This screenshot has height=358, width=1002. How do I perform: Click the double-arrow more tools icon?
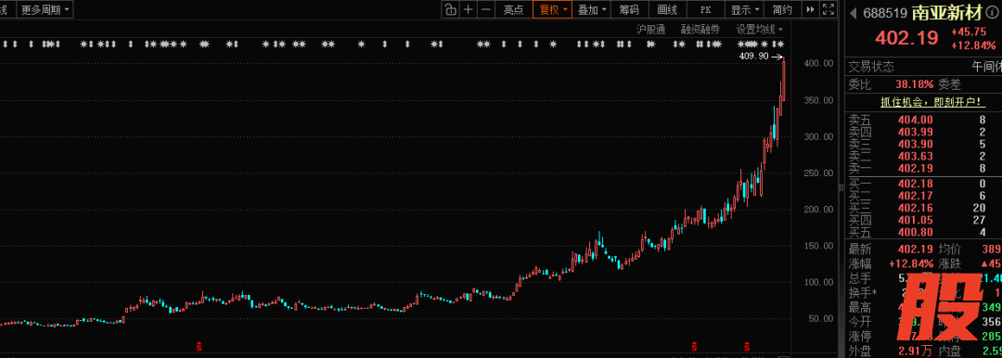click(810, 9)
